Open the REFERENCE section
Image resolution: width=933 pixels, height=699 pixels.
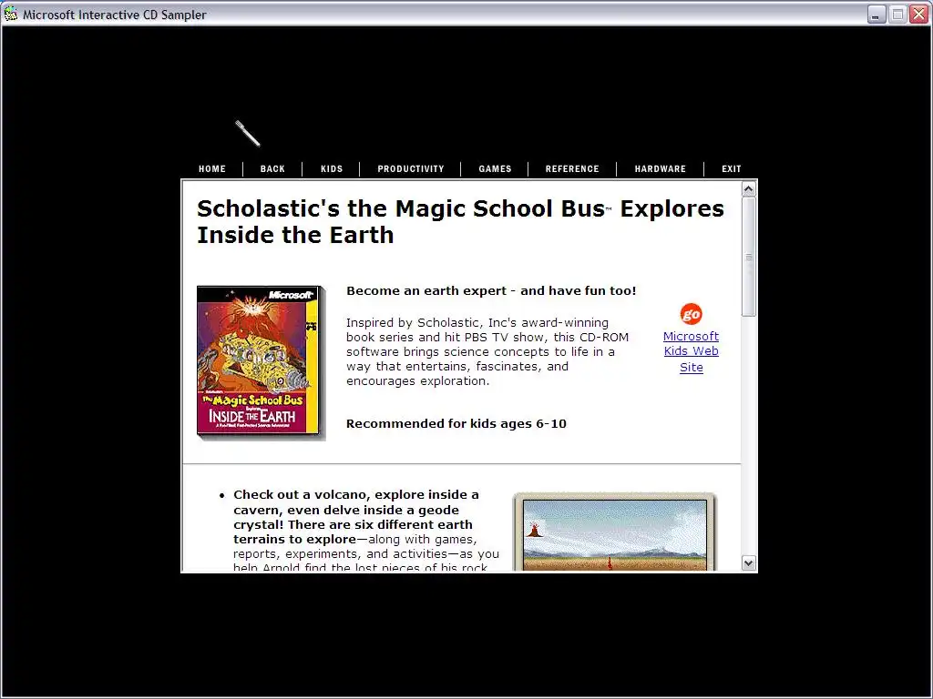572,168
